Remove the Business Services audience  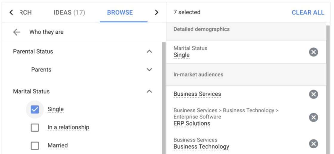(x=313, y=94)
